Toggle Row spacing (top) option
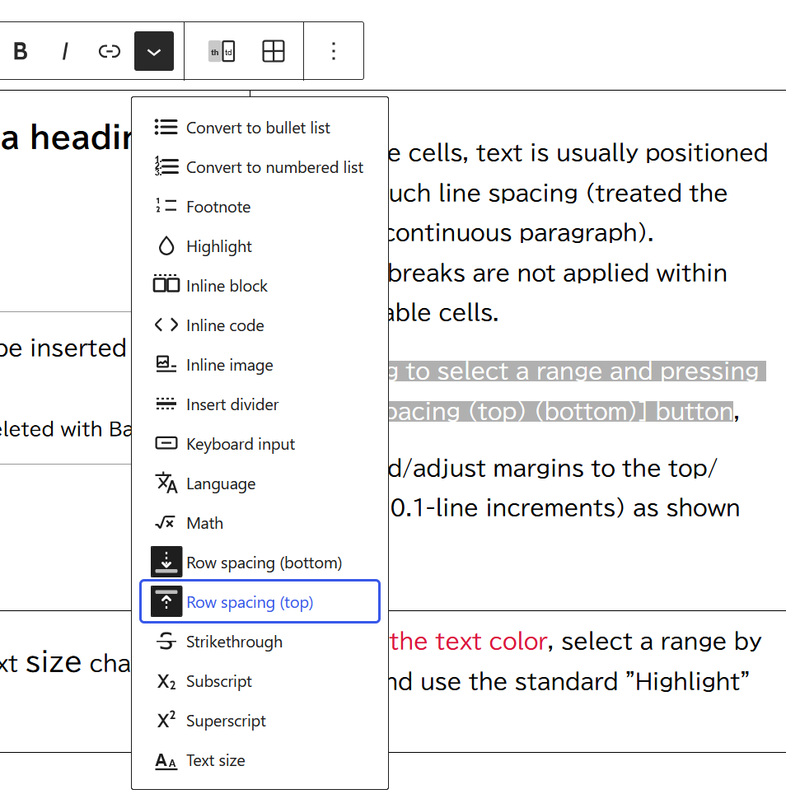 tap(260, 601)
